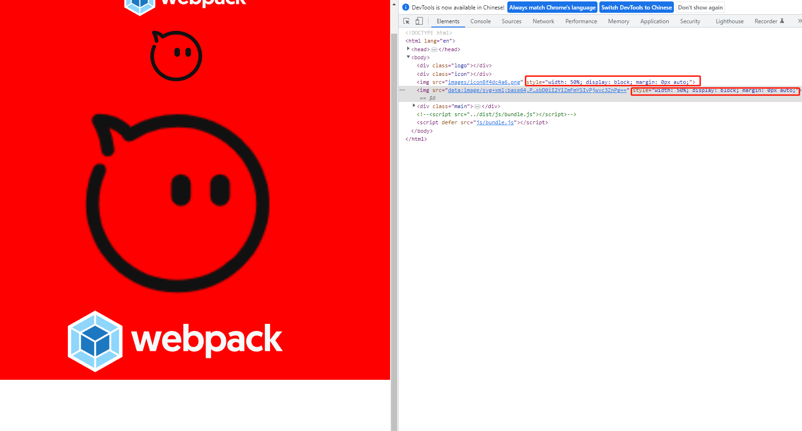Switch to the Console tab
Viewport: 802px width, 431px height.
[x=480, y=21]
